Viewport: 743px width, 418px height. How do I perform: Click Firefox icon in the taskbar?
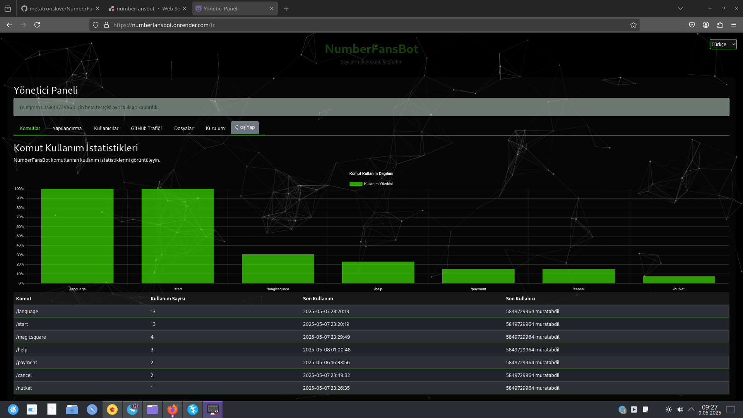coord(173,409)
